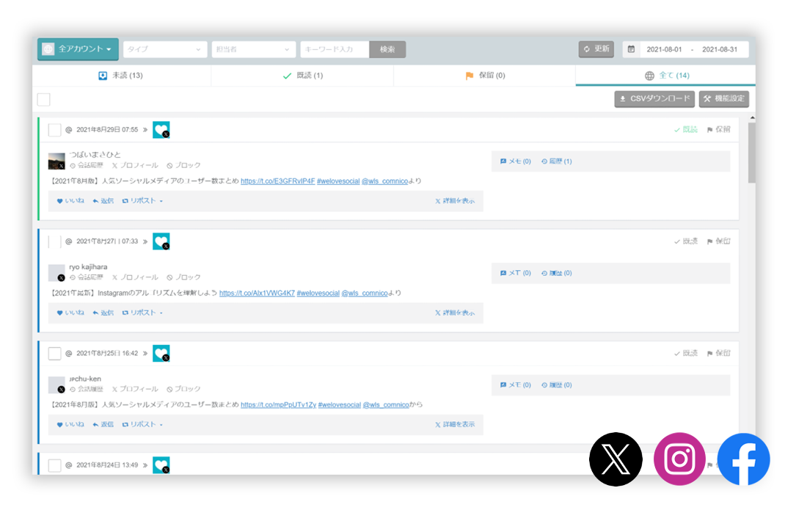This screenshot has height=521, width=796.
Task: View 会話履歴 for ryo kajihara
Action: coord(87,277)
